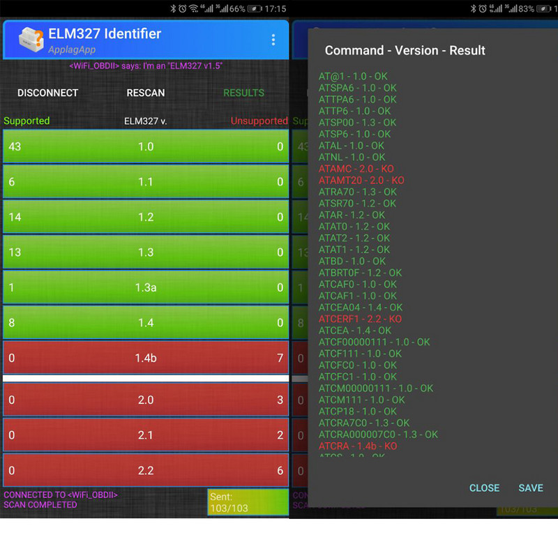The height and width of the screenshot is (558, 558).
Task: Click CLOSE in the results dialog
Action: 484,488
